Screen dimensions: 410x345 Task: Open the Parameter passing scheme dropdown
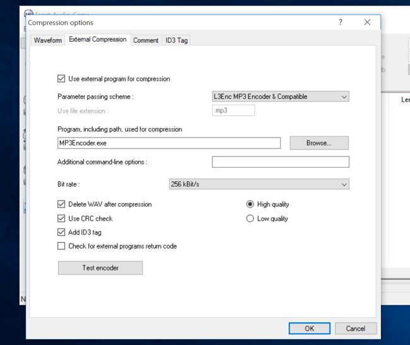280,96
